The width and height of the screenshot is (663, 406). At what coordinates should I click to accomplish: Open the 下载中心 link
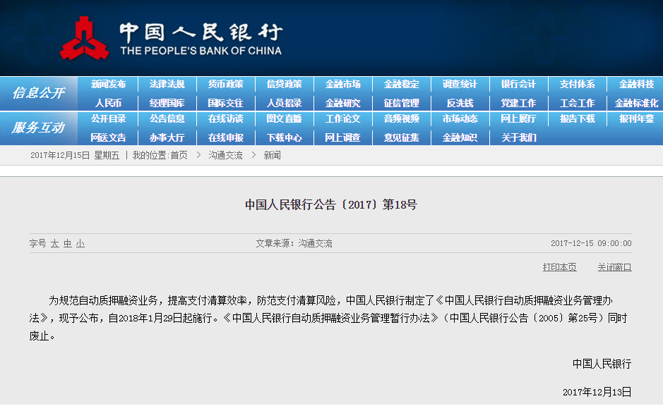pyautogui.click(x=284, y=137)
